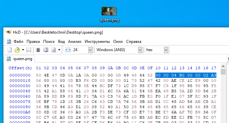Click the offset label 000000A8
This screenshot has height=123, width=229.
pos(20,112)
